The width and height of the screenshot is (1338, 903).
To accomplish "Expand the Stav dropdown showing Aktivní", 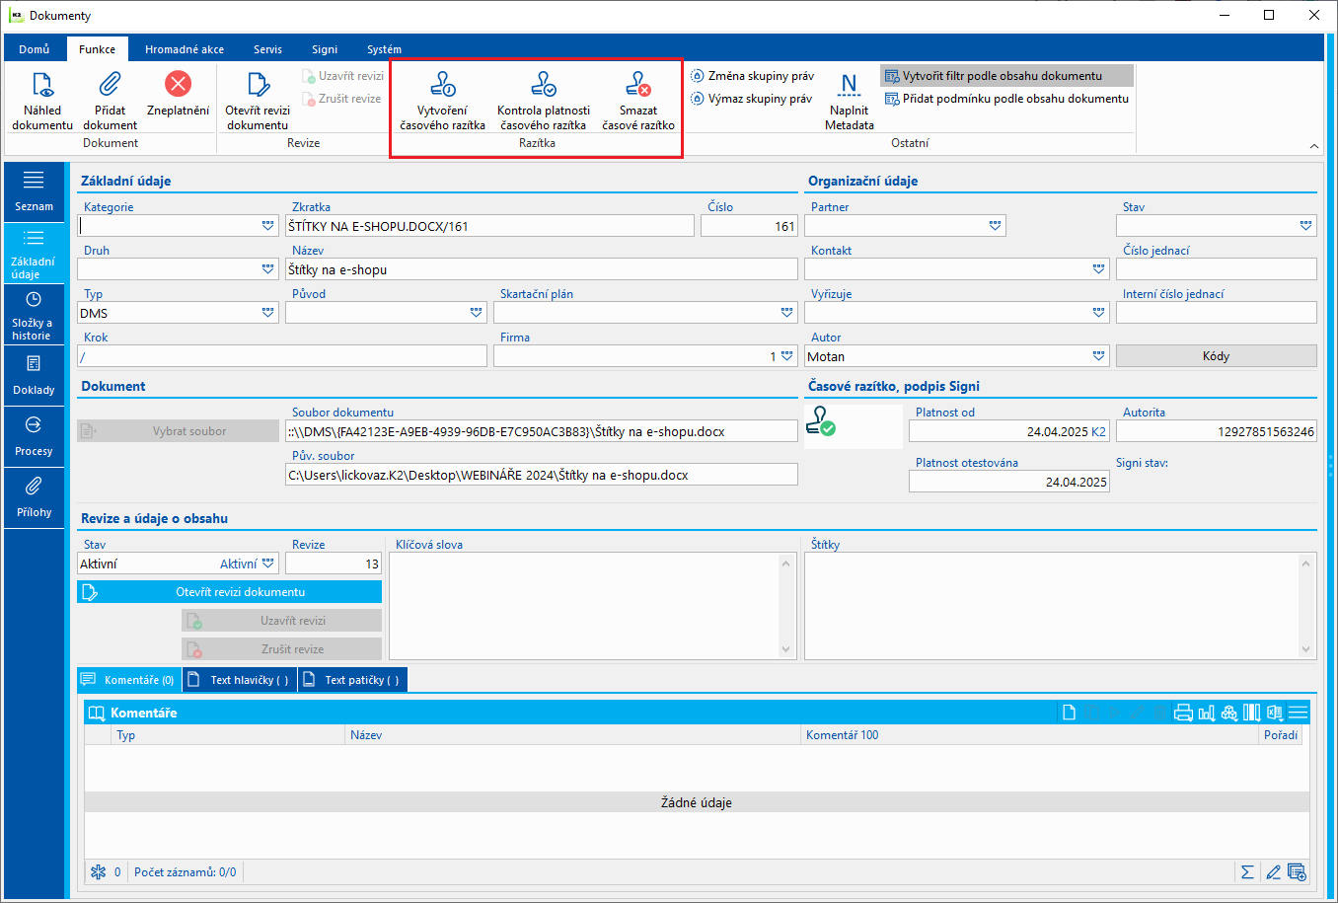I will pos(267,564).
